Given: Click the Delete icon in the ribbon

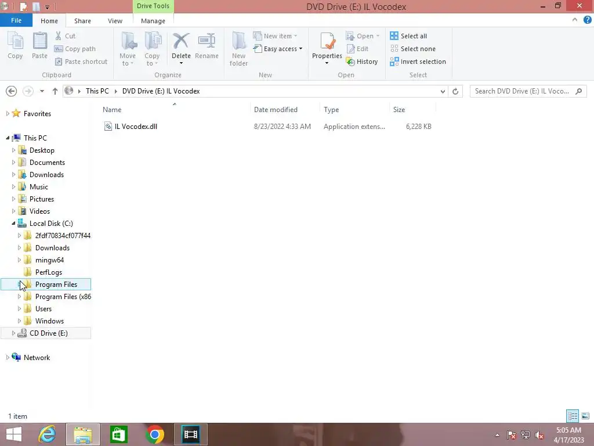Looking at the screenshot, I should pyautogui.click(x=181, y=42).
